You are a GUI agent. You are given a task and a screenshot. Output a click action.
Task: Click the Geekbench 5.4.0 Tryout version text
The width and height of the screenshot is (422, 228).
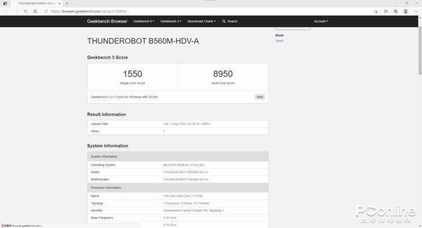(x=124, y=97)
